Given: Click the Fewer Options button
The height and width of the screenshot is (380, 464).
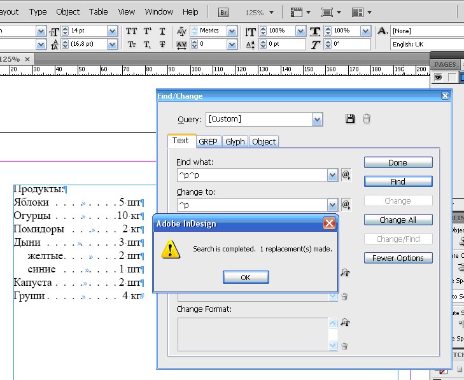Looking at the screenshot, I should (x=398, y=258).
